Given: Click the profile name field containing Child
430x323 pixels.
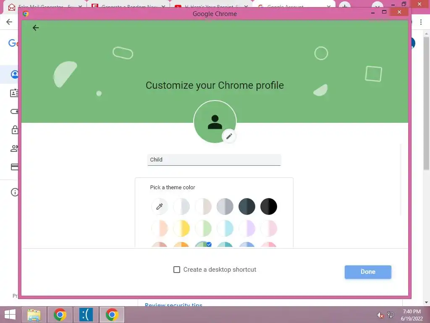Looking at the screenshot, I should point(214,160).
